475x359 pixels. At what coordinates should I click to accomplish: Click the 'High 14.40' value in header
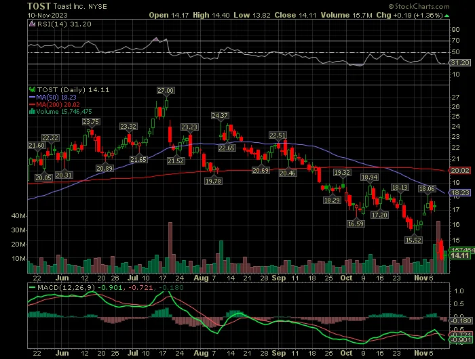click(x=211, y=15)
